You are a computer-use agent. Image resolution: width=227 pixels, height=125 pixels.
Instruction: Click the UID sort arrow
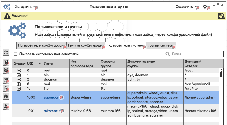pos(39,64)
